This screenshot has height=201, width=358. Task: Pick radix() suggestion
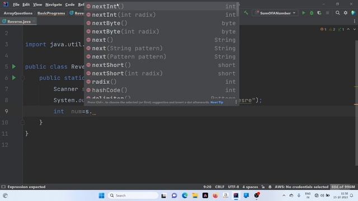pyautogui.click(x=161, y=82)
